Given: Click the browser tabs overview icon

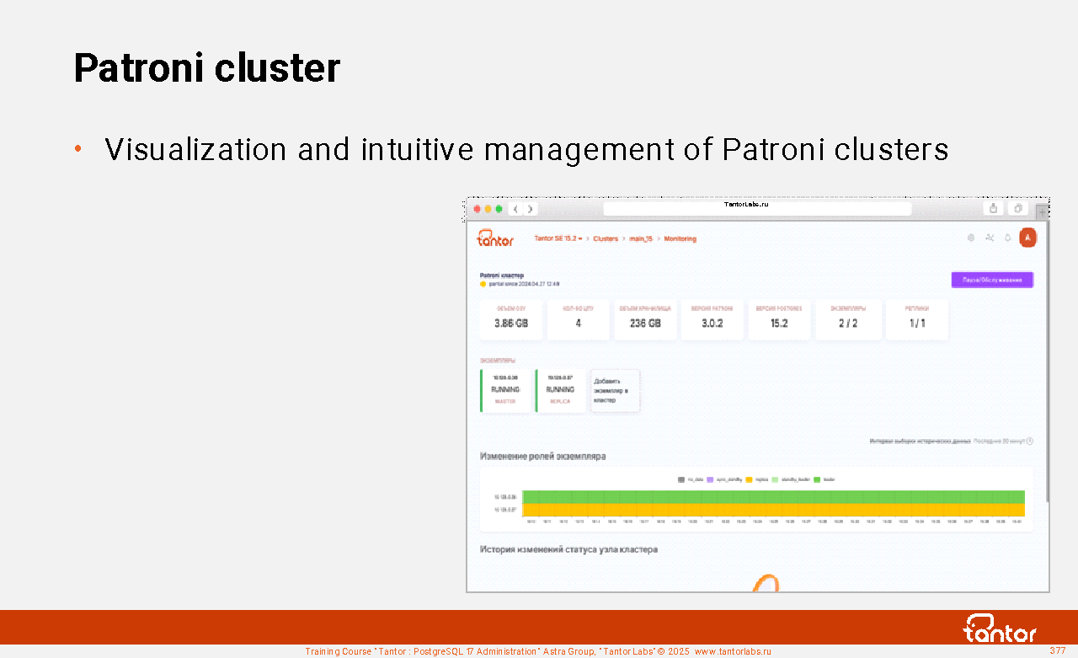Looking at the screenshot, I should click(1018, 208).
